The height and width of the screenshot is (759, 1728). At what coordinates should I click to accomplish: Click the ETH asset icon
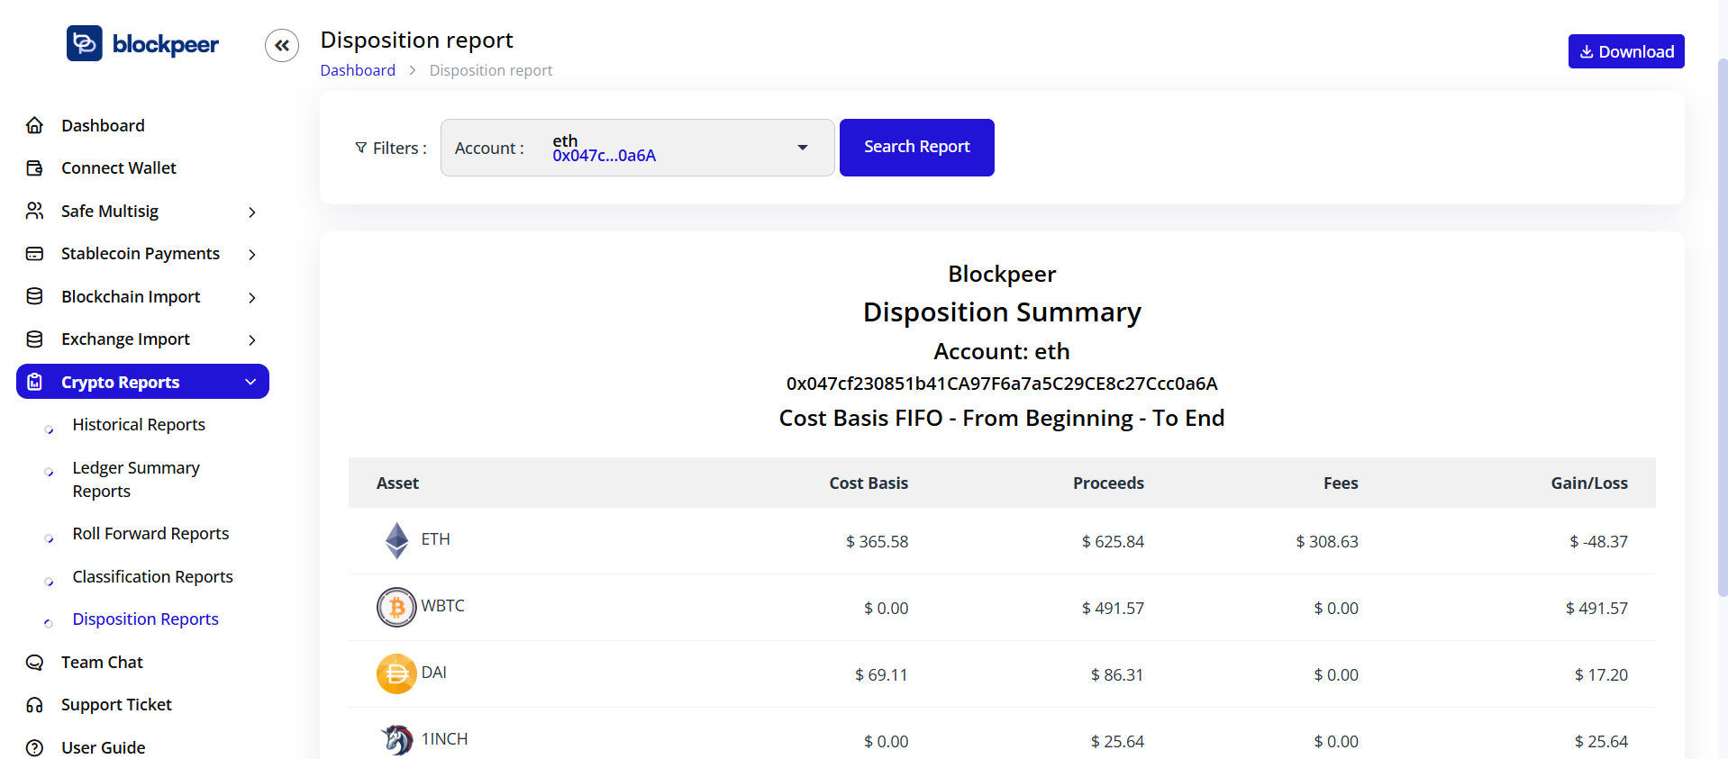click(396, 540)
